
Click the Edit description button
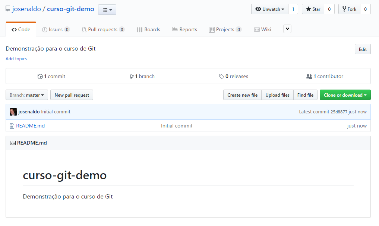363,49
